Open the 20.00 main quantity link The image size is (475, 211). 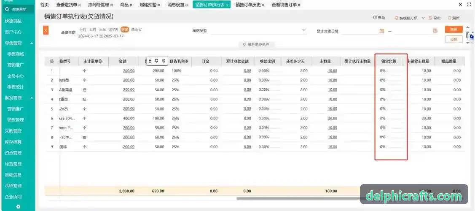[332, 118]
